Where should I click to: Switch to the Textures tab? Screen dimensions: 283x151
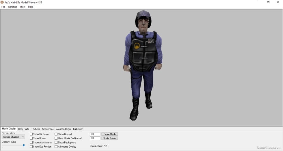tap(36, 129)
